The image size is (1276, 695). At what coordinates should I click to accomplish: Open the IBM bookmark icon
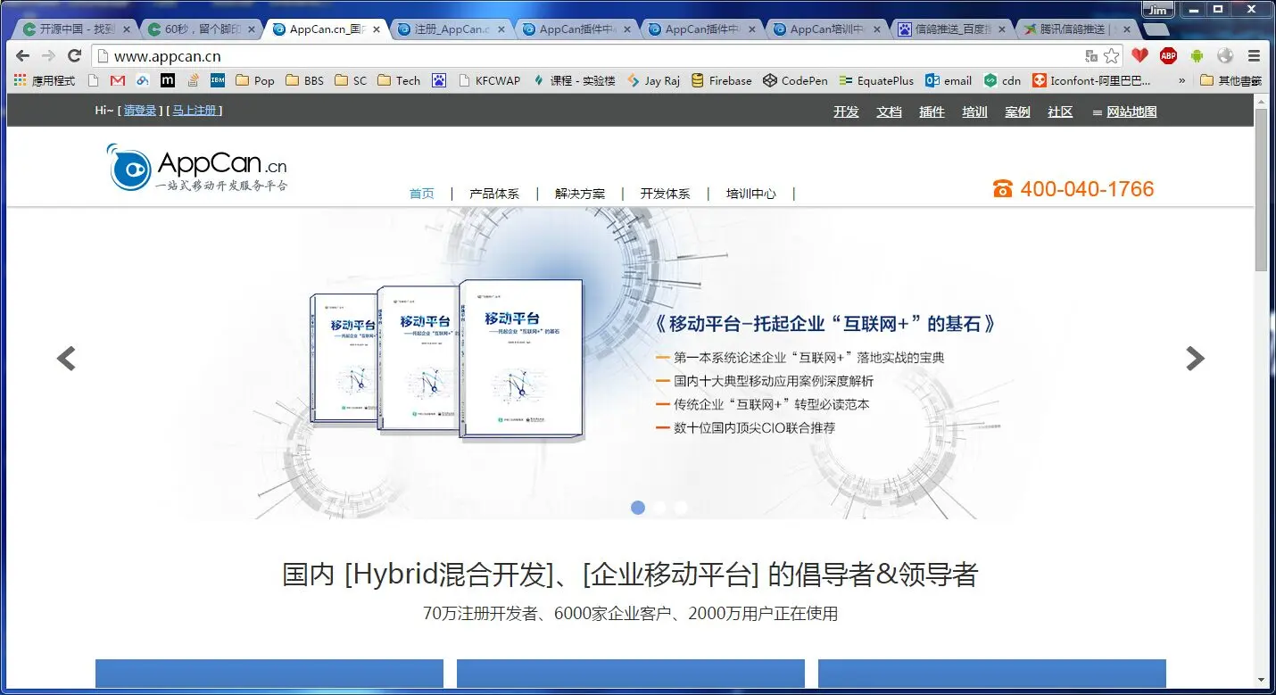[x=217, y=80]
